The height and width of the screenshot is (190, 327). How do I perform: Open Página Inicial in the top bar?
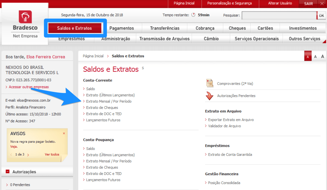tap(184, 3)
